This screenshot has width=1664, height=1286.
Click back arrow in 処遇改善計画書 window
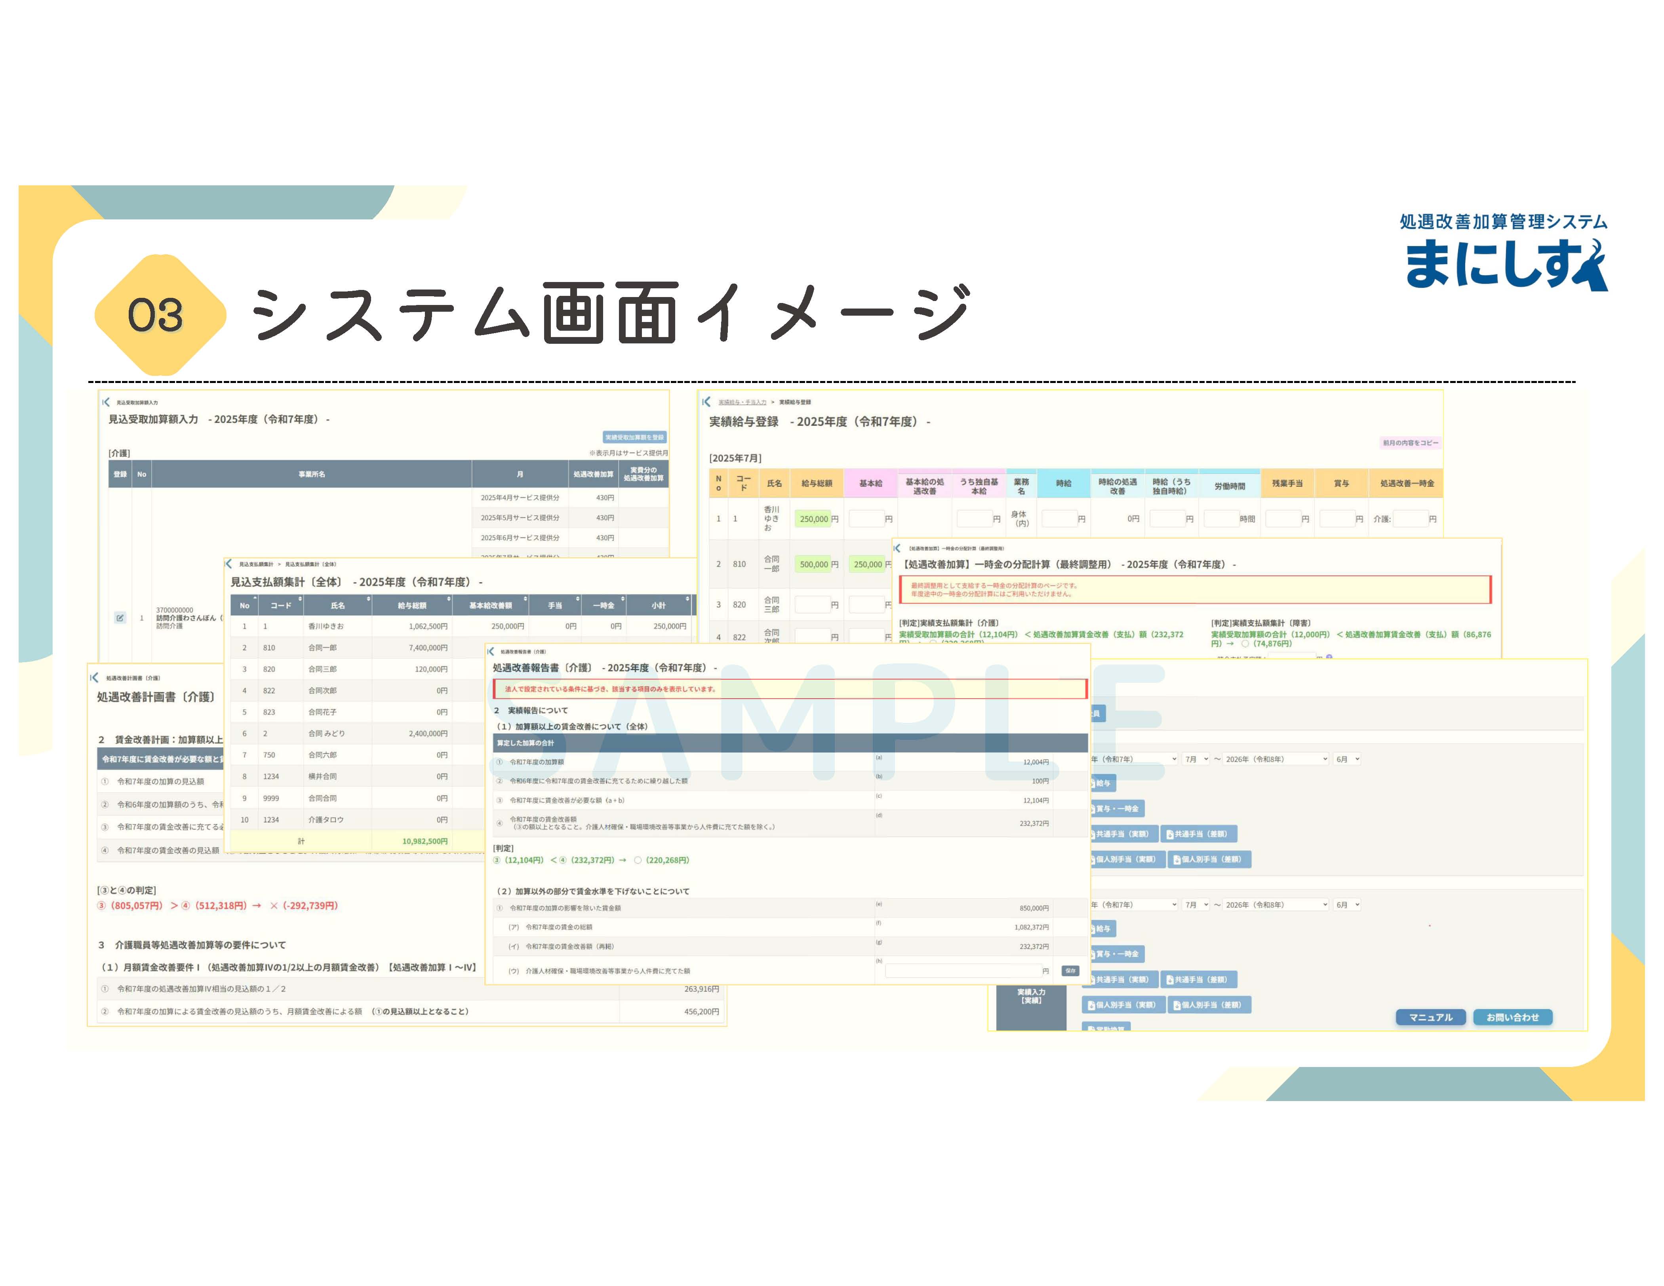pos(95,677)
